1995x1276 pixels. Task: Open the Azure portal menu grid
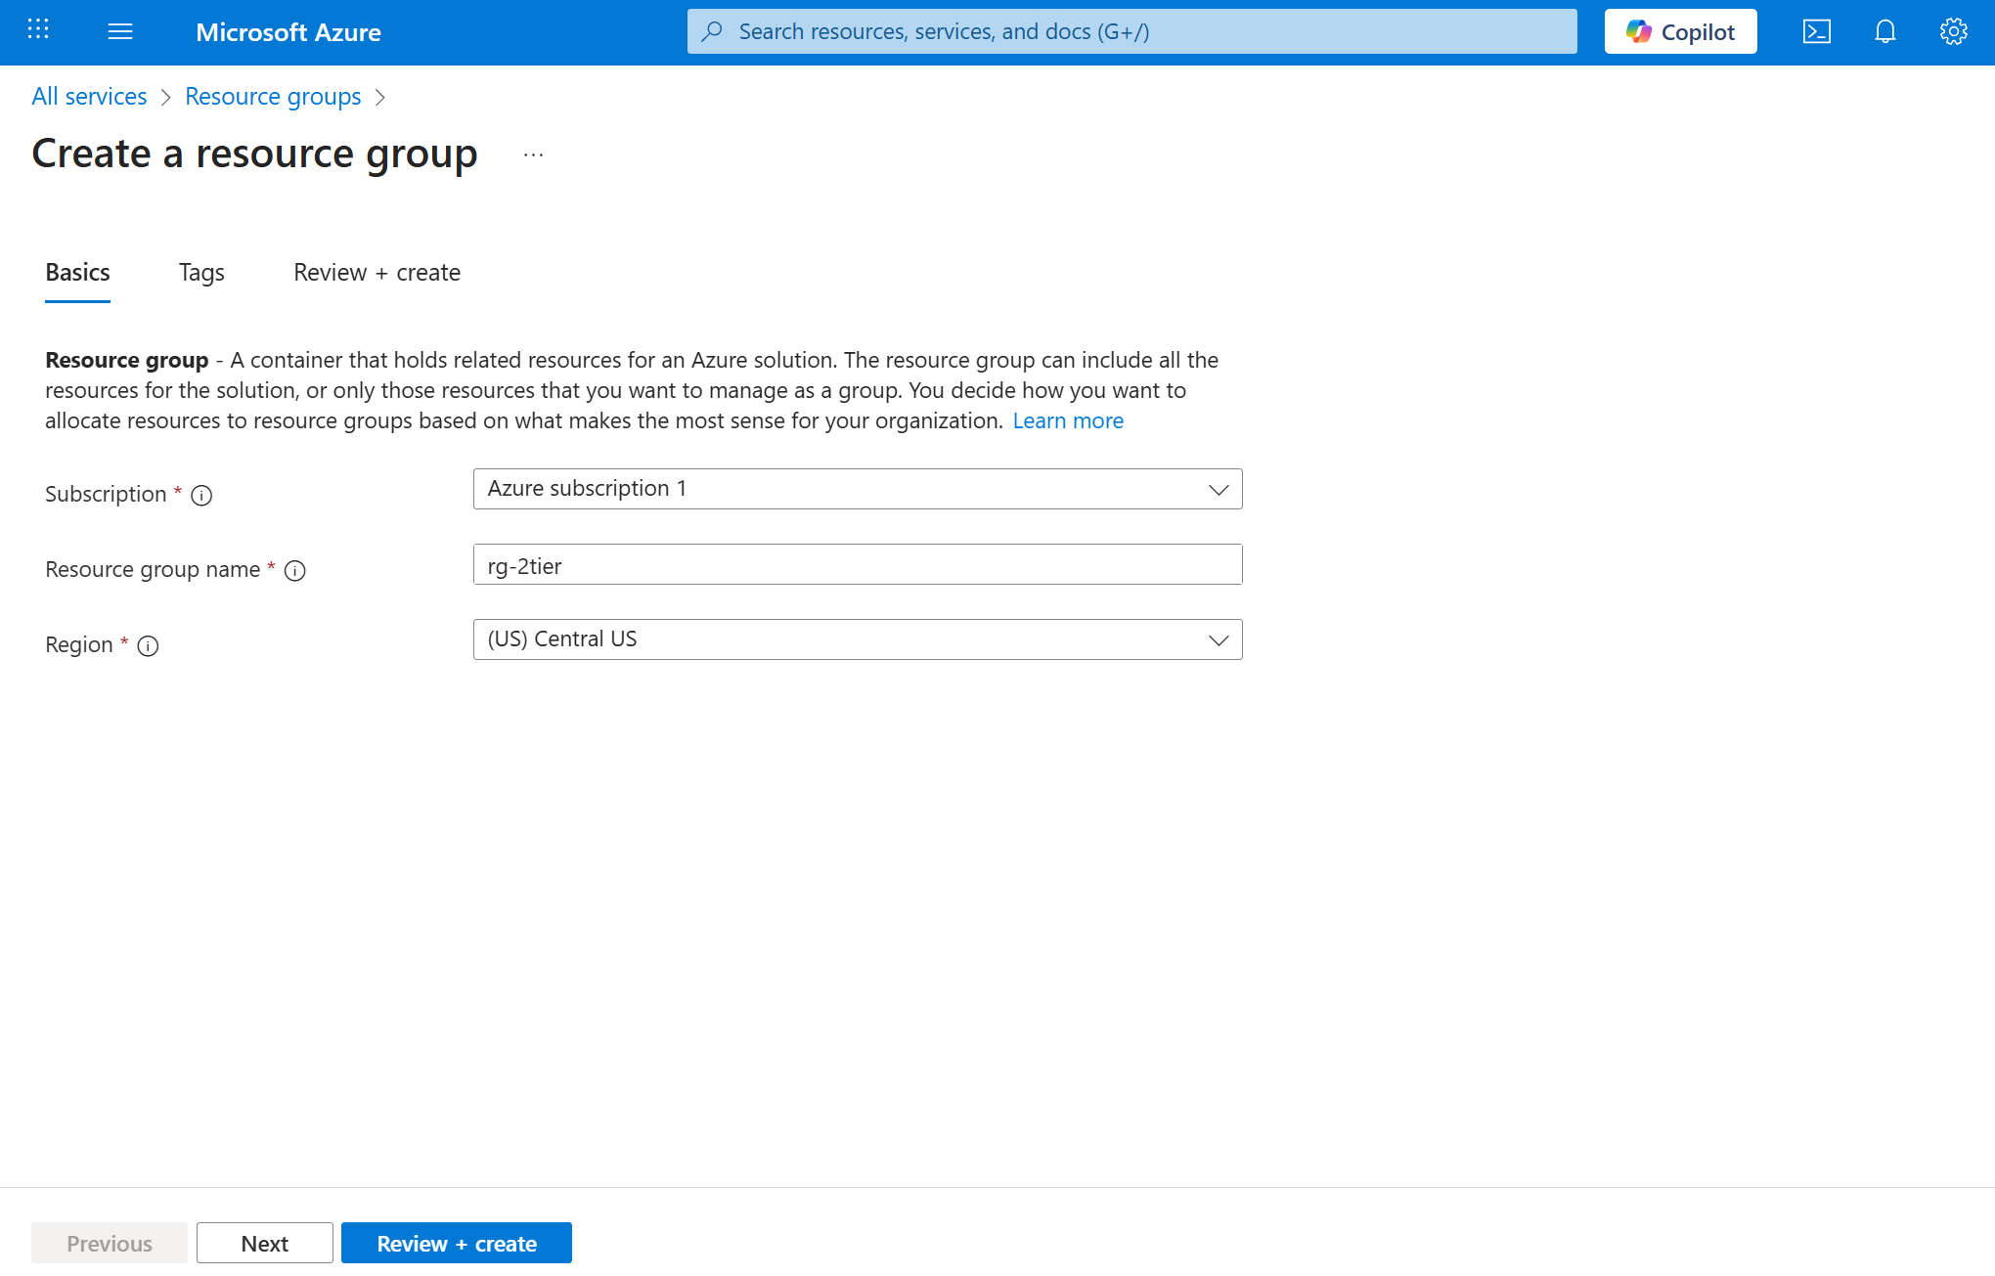tap(37, 30)
